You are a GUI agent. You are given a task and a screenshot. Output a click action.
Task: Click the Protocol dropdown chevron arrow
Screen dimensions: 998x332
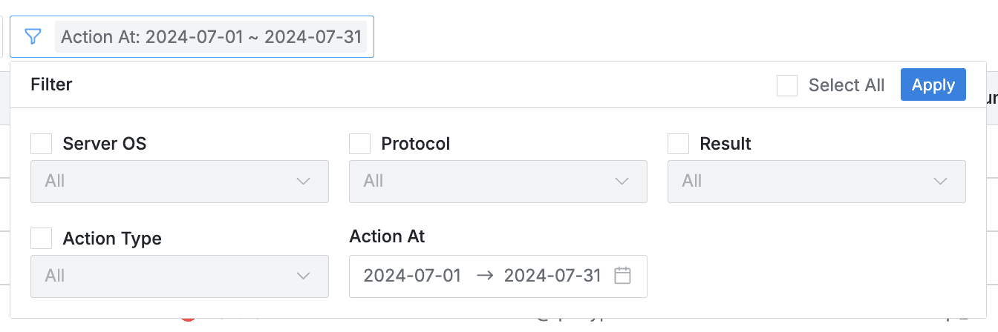[622, 181]
